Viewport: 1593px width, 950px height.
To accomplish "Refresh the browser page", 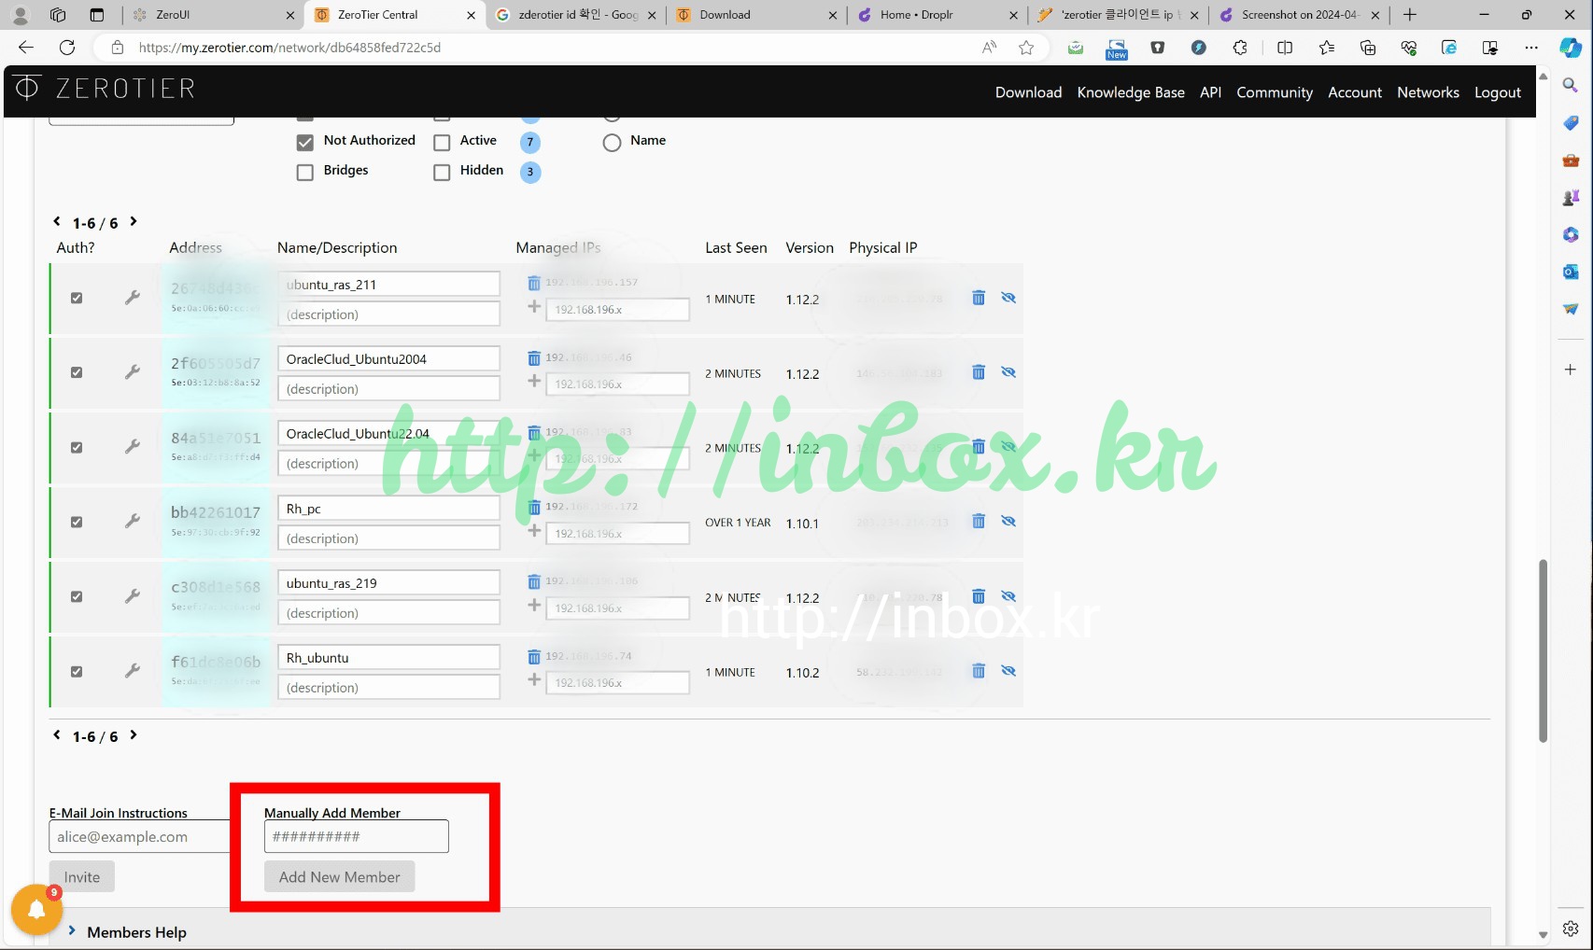I will coord(67,48).
